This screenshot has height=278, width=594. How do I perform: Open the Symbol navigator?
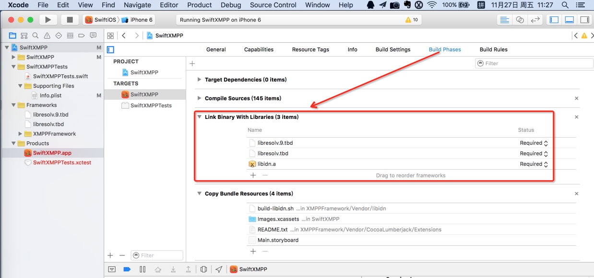[x=24, y=35]
